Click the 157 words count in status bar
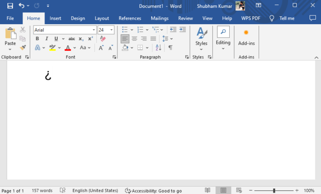Image resolution: width=321 pixels, height=194 pixels. (42, 190)
